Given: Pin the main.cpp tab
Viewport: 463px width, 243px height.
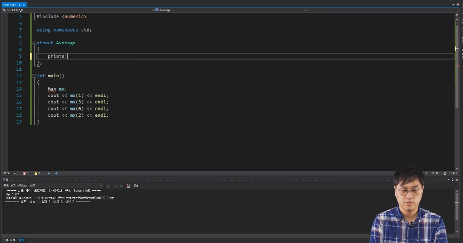Looking at the screenshot, I should tap(19, 5).
